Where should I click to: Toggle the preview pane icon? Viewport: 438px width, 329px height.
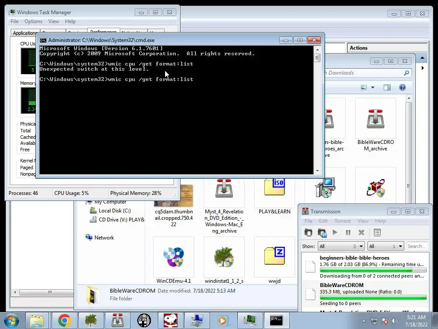[387, 87]
